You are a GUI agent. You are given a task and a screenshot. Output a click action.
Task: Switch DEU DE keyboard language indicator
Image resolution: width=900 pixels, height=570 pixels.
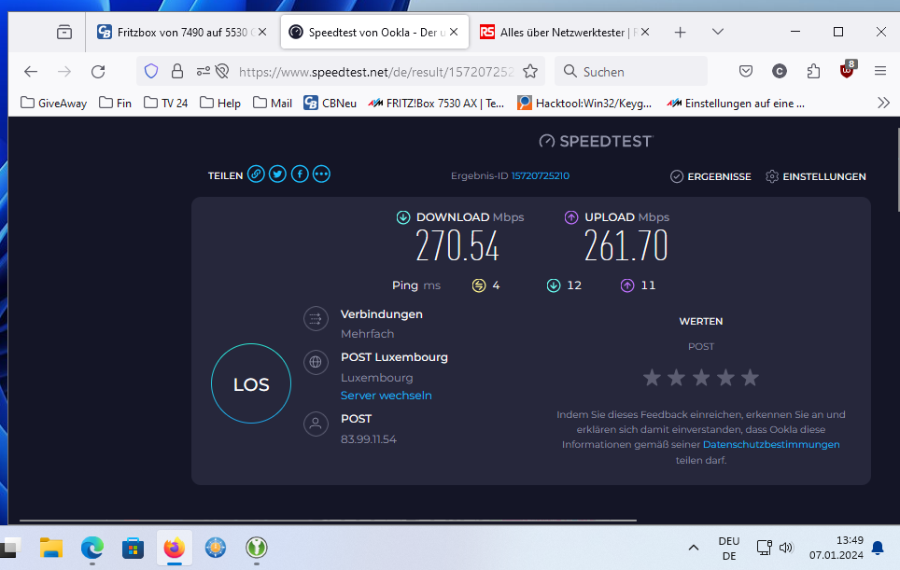729,549
